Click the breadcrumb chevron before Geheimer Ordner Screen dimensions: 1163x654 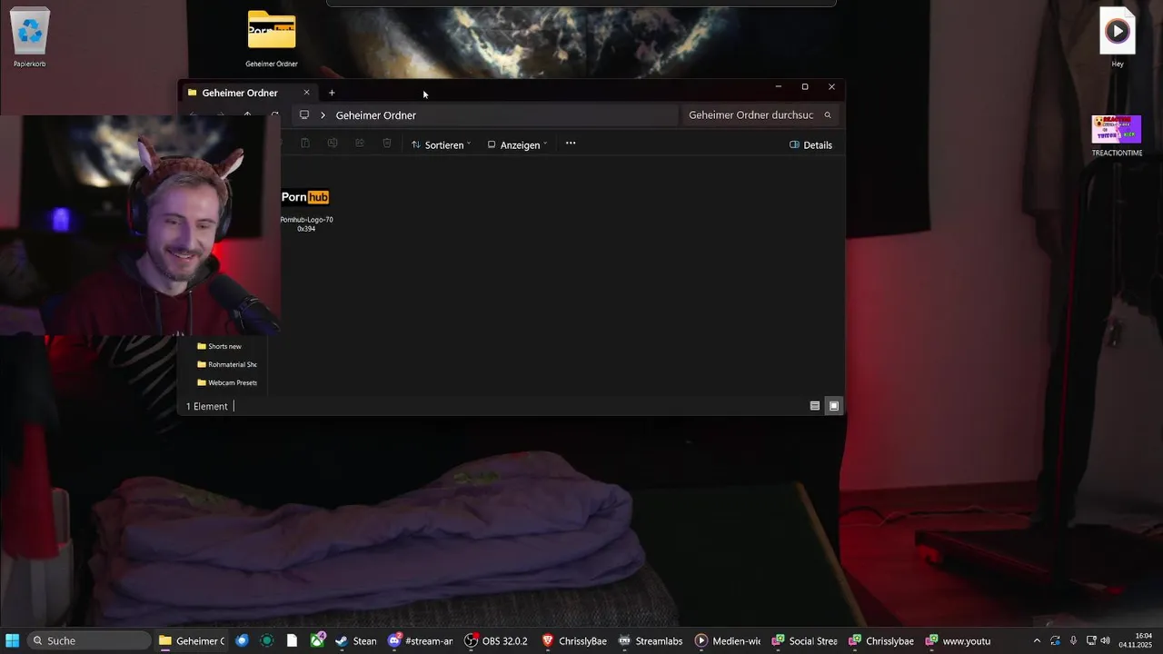323,115
